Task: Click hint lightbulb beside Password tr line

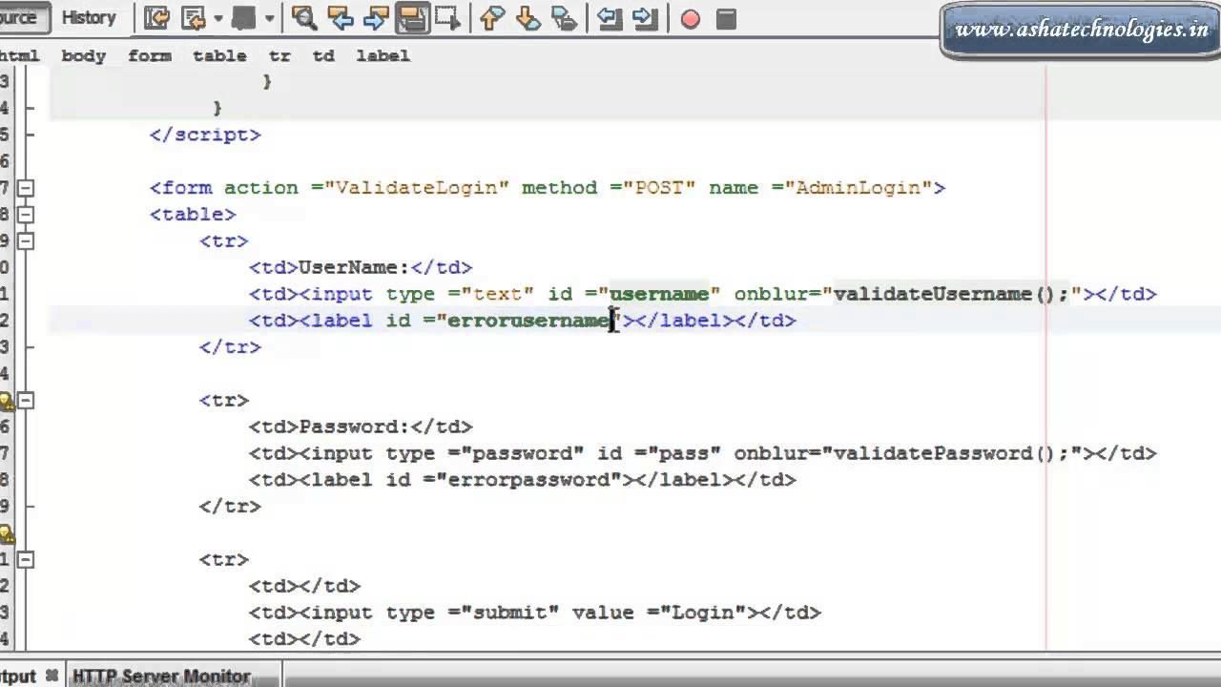Action: tap(7, 401)
